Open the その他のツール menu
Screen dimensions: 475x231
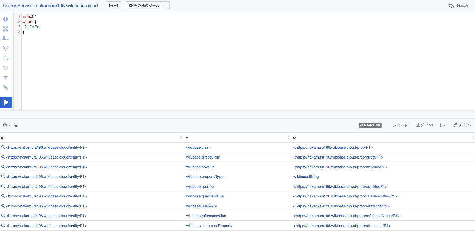pyautogui.click(x=144, y=6)
